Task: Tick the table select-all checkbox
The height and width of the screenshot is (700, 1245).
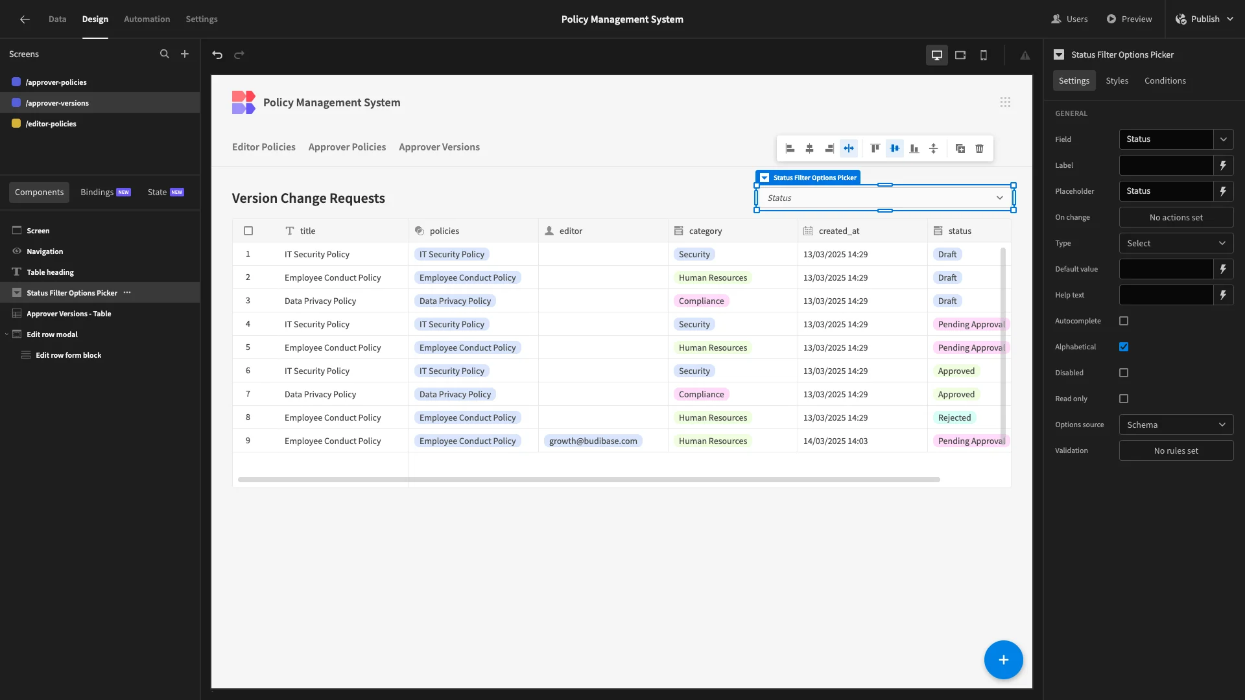Action: tap(248, 231)
